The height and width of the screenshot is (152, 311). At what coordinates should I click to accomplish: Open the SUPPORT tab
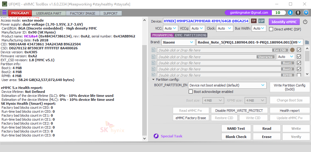click(x=110, y=13)
